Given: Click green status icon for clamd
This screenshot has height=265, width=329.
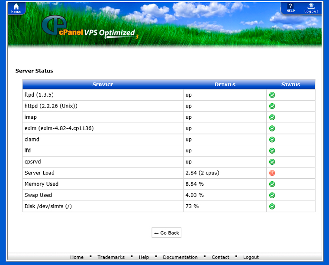Looking at the screenshot, I should [272, 140].
